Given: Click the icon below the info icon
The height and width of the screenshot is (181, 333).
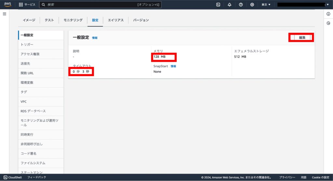Looking at the screenshot, I should [x=328, y=23].
